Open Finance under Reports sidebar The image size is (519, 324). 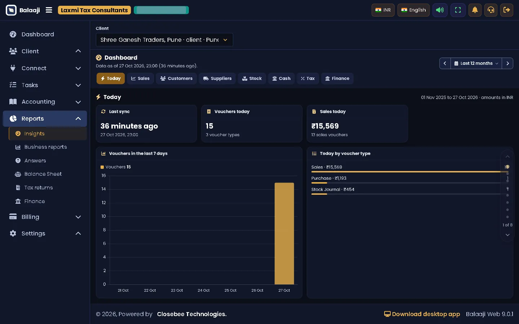48,201
